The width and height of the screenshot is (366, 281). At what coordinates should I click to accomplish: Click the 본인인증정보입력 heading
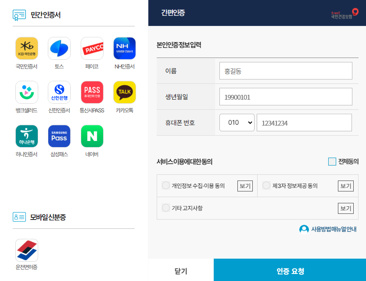click(x=179, y=45)
